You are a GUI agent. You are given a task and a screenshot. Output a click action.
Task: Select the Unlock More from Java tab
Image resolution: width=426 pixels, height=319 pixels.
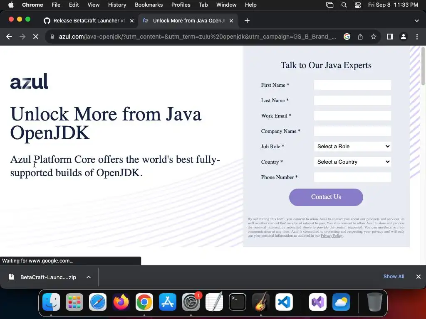point(189,21)
